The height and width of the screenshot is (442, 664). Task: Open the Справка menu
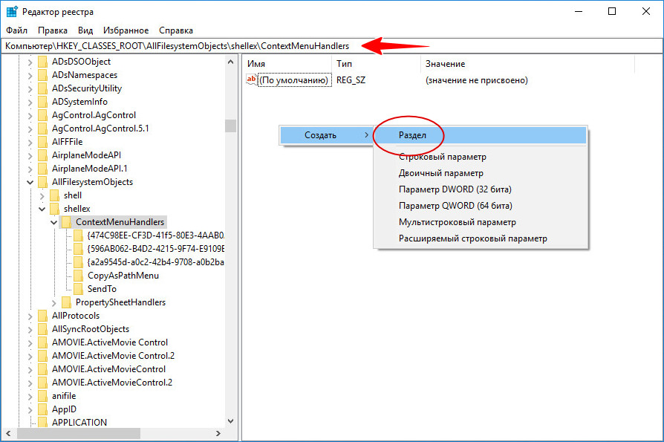click(x=176, y=30)
